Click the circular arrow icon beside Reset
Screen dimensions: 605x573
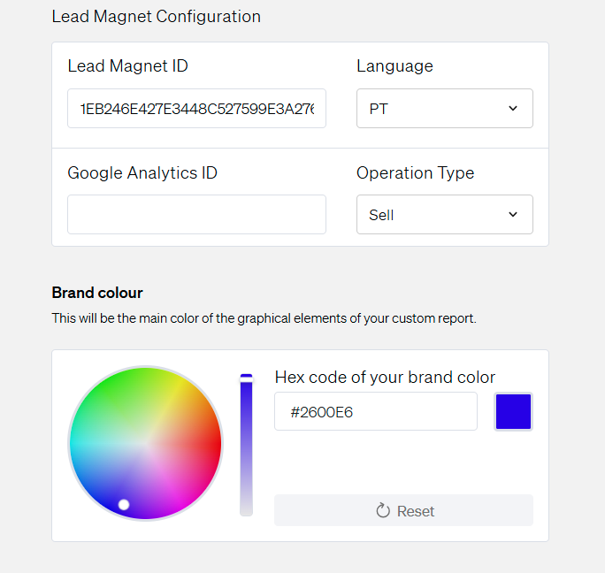point(383,511)
